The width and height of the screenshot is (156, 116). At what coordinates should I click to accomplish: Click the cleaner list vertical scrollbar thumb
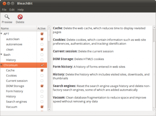click(x=49, y=35)
